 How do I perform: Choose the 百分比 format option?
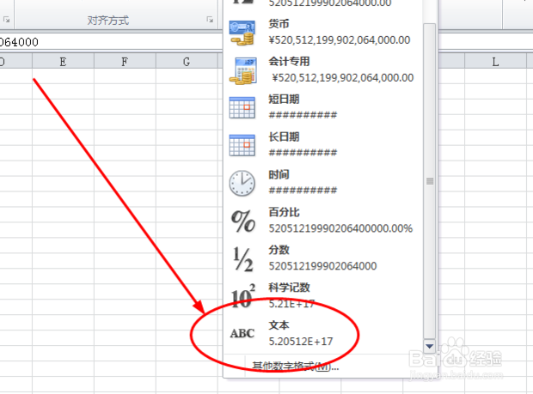[x=323, y=221]
